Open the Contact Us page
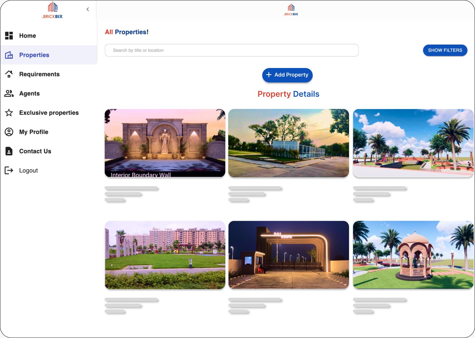The width and height of the screenshot is (475, 338). pyautogui.click(x=48, y=151)
